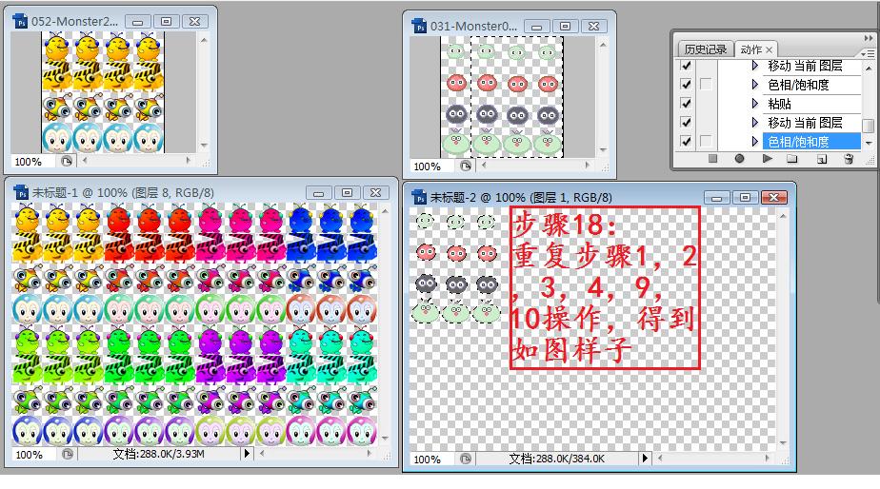Click 文档:288.0K/3.93M status text
Screen dimensions: 880x489
pyautogui.click(x=158, y=454)
